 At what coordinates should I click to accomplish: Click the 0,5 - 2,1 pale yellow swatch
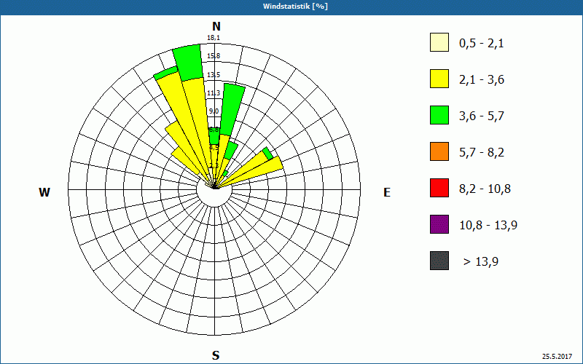tap(439, 42)
